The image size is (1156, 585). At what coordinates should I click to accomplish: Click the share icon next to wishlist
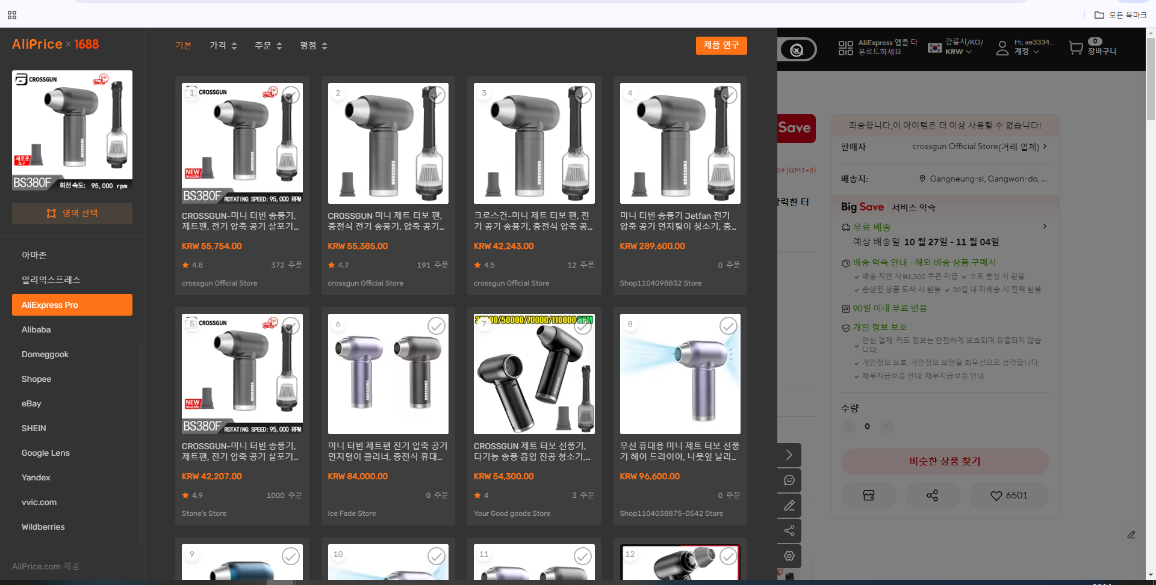click(932, 495)
